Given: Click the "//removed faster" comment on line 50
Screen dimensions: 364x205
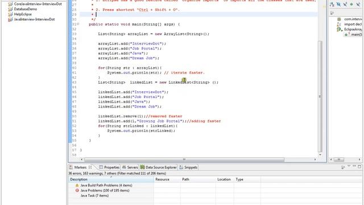Looking at the screenshot, I should (164, 116).
